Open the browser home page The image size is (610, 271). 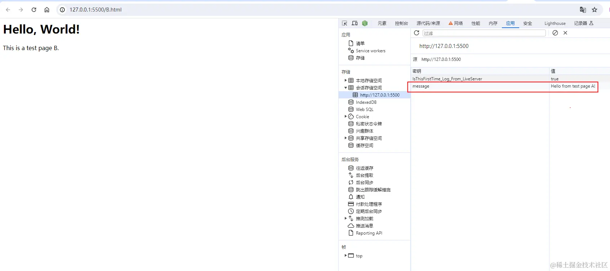click(47, 10)
